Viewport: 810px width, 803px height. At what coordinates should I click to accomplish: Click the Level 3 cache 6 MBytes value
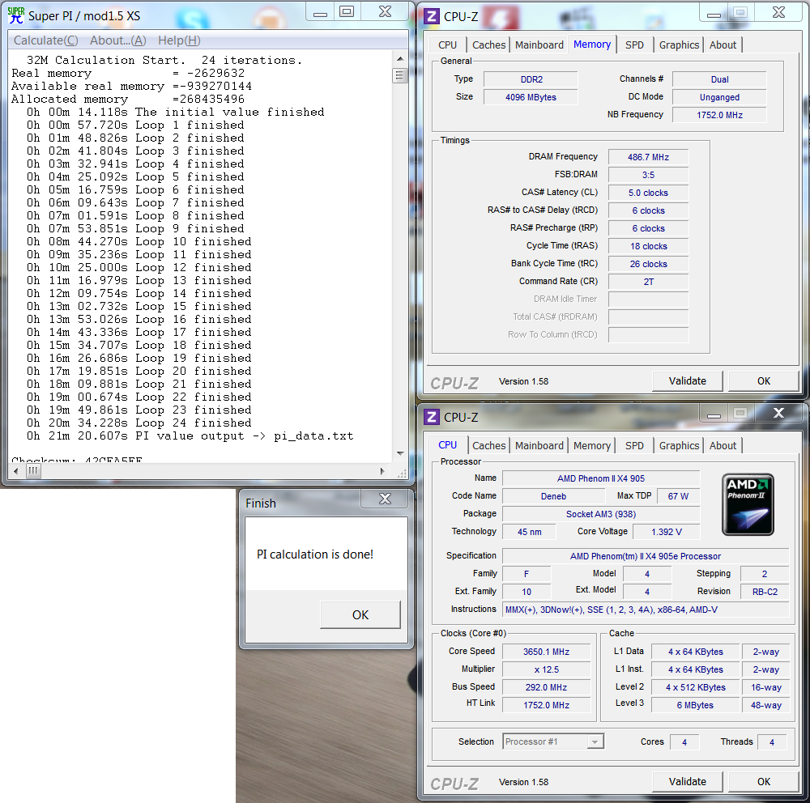pyautogui.click(x=695, y=705)
